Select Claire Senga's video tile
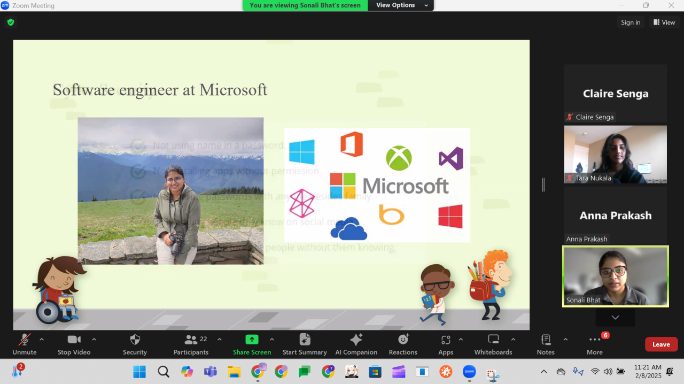This screenshot has width=684, height=384. (616, 94)
